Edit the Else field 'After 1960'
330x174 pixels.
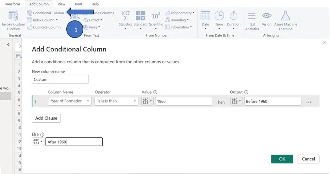(x=74, y=142)
